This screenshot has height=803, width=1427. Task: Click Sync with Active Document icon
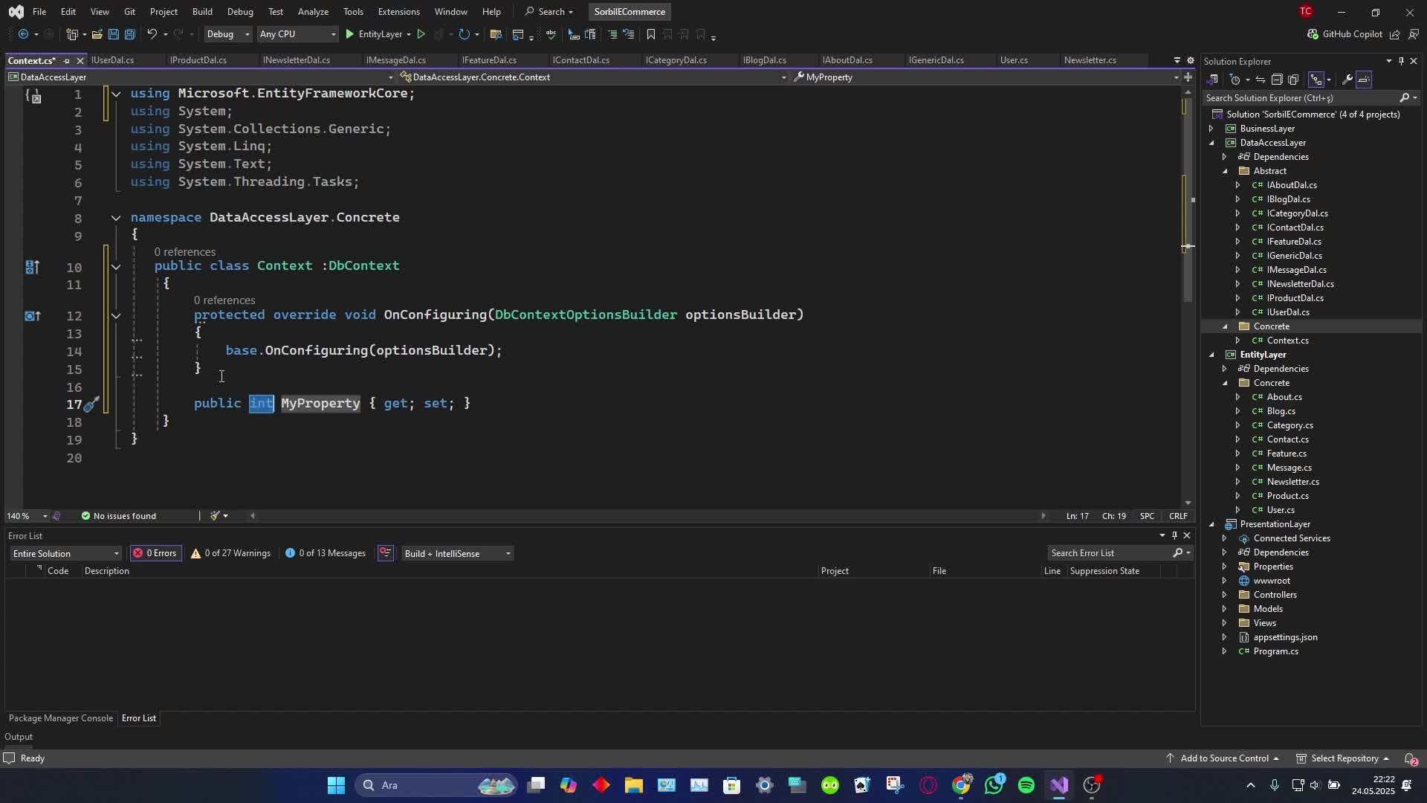[1260, 80]
